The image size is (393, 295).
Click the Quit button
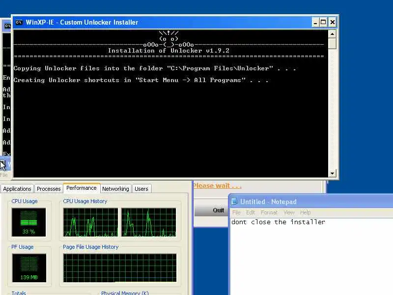(x=211, y=210)
